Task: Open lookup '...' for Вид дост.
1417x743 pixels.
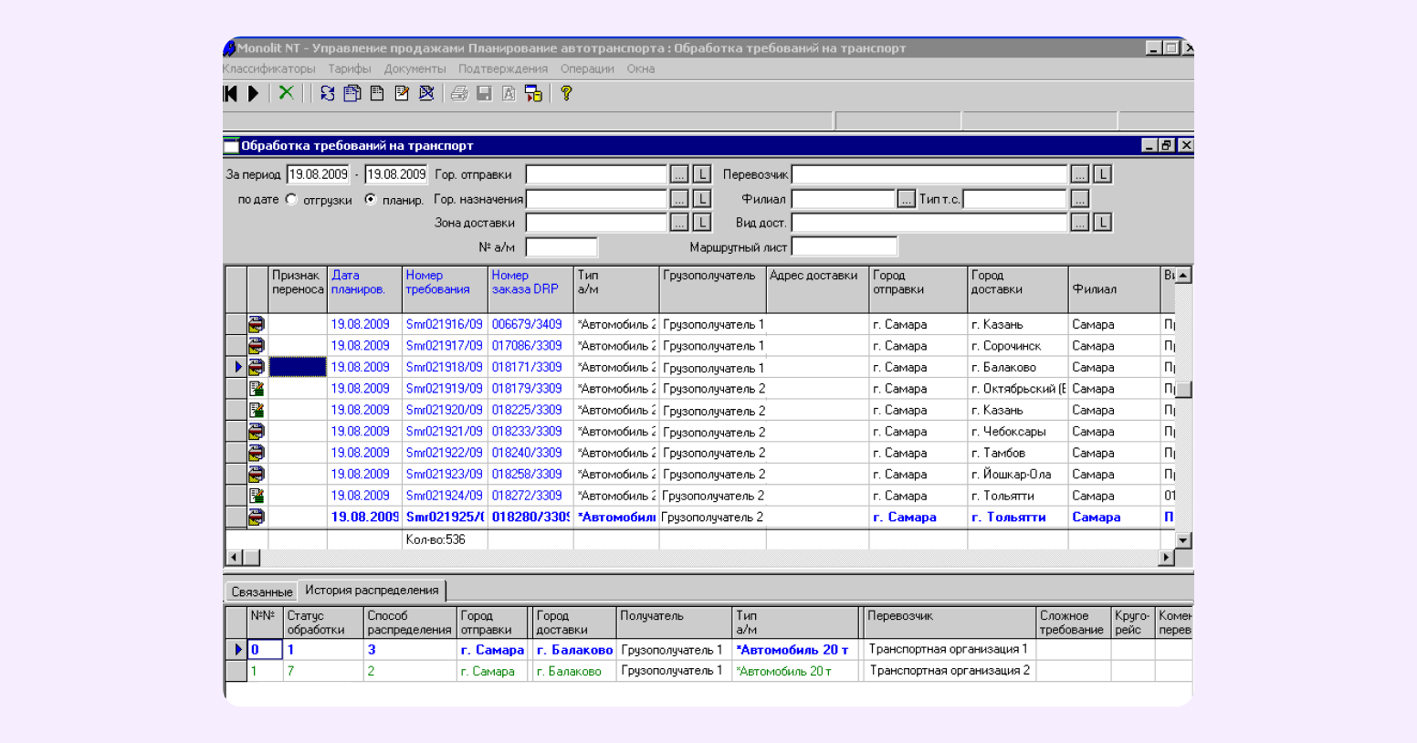Action: point(1080,222)
